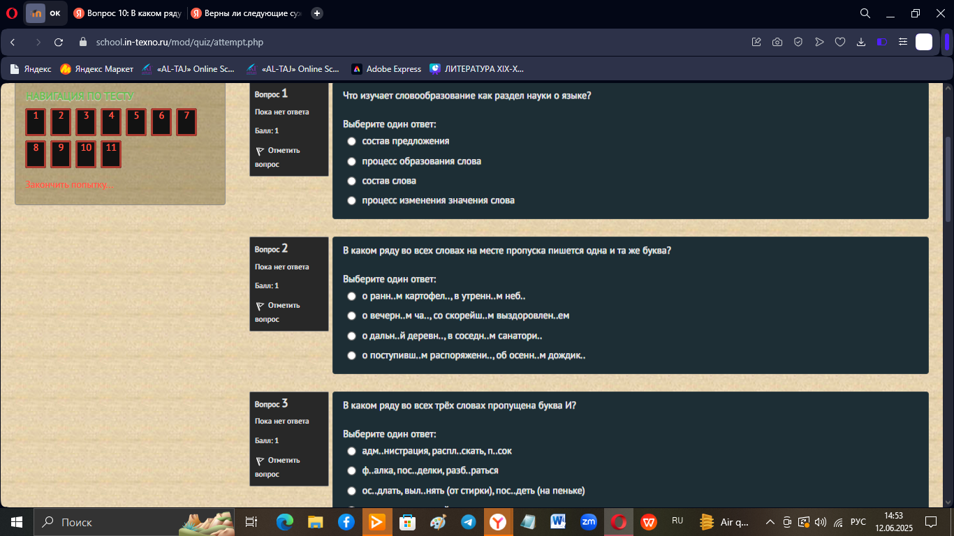Open a new tab with the plus icon
Screen dimensions: 954x536
pyautogui.click(x=317, y=13)
